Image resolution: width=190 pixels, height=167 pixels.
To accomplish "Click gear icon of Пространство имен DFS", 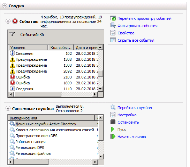I will 12,136.
